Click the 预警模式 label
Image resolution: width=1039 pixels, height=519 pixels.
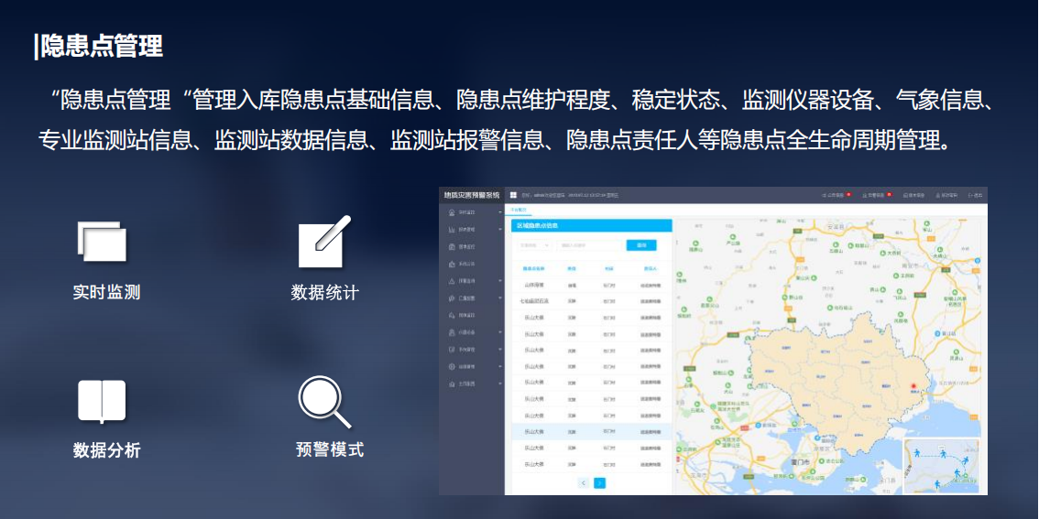(x=330, y=449)
